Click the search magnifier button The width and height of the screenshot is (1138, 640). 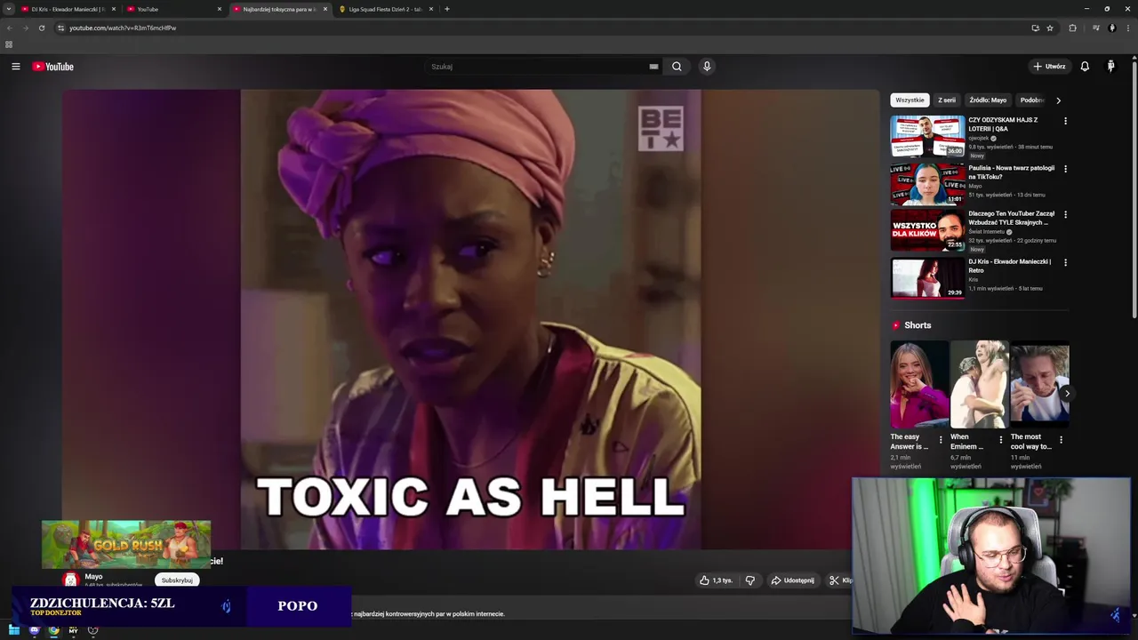677,67
